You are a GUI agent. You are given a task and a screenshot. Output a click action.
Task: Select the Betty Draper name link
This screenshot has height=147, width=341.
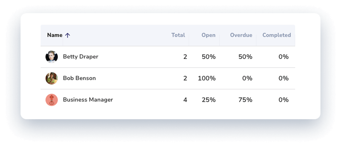(x=80, y=57)
